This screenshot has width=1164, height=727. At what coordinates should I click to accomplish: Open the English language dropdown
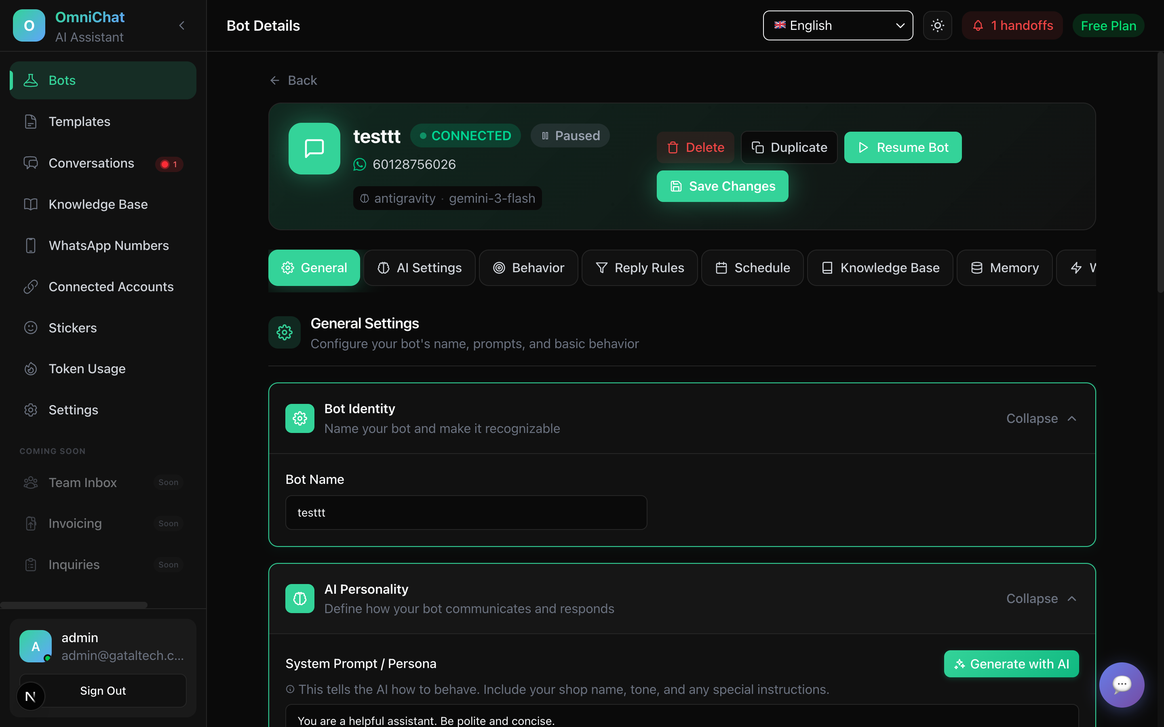[x=837, y=25]
